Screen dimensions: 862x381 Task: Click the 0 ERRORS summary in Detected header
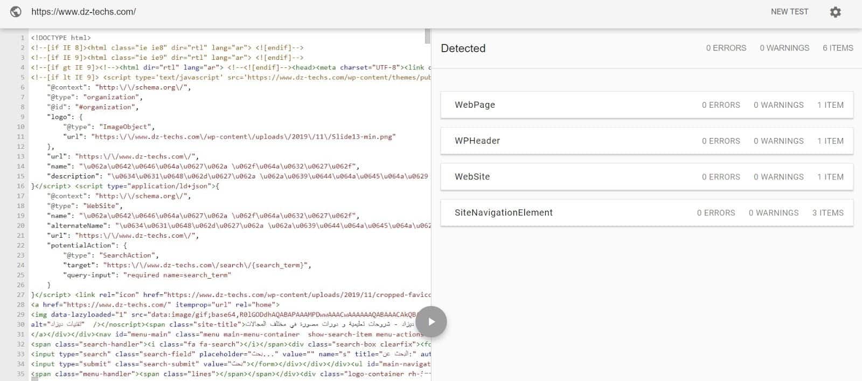pyautogui.click(x=726, y=48)
